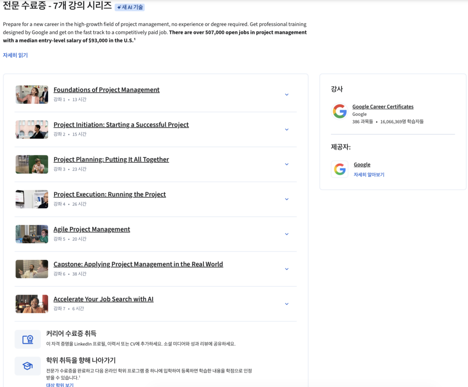This screenshot has height=387, width=468.
Task: Click 자세히 알아보기 under Google
Action: pos(369,175)
